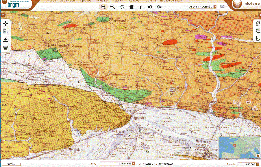The image size is (261, 167).
Task: Open the Lambert 93 SRS dropdown
Action: pos(133,164)
